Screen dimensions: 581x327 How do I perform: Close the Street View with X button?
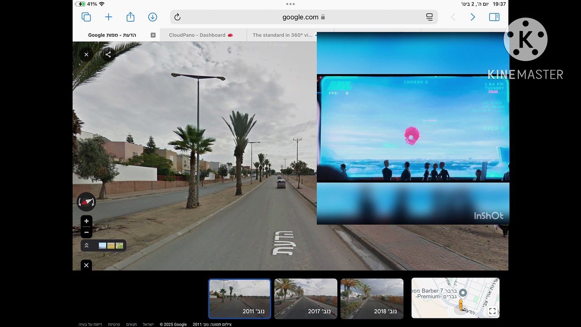[x=86, y=54]
